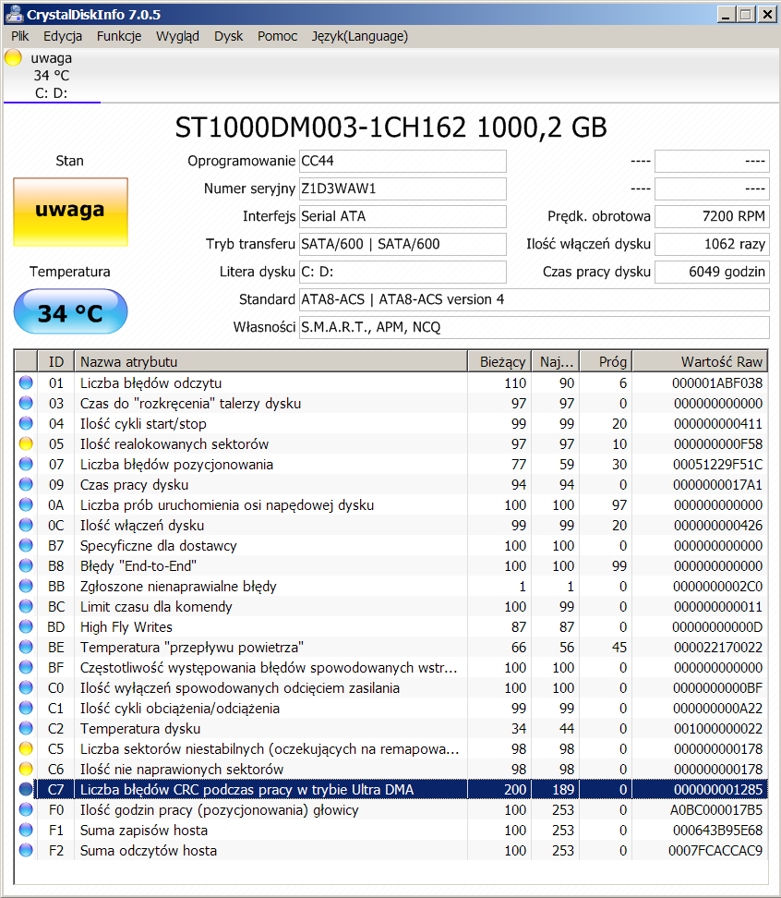Click the Interfejs field showing Serial ATA
The image size is (781, 898).
point(403,216)
